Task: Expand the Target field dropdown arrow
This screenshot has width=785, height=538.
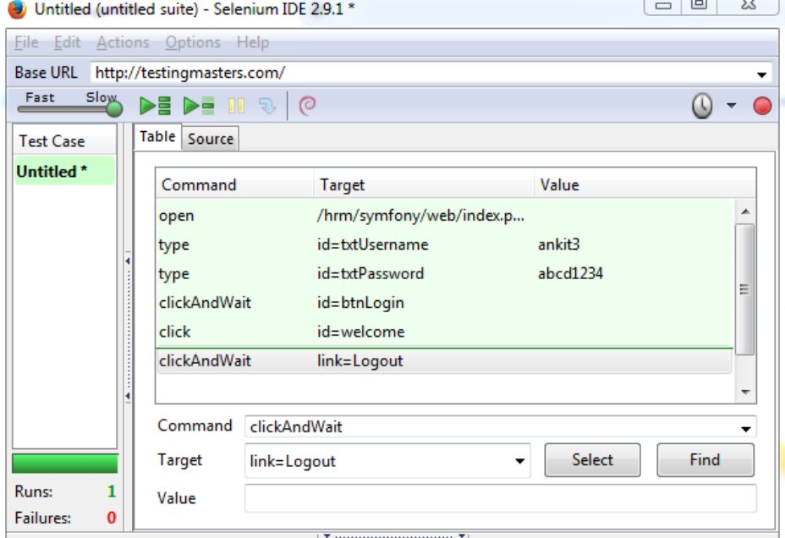Action: (519, 462)
